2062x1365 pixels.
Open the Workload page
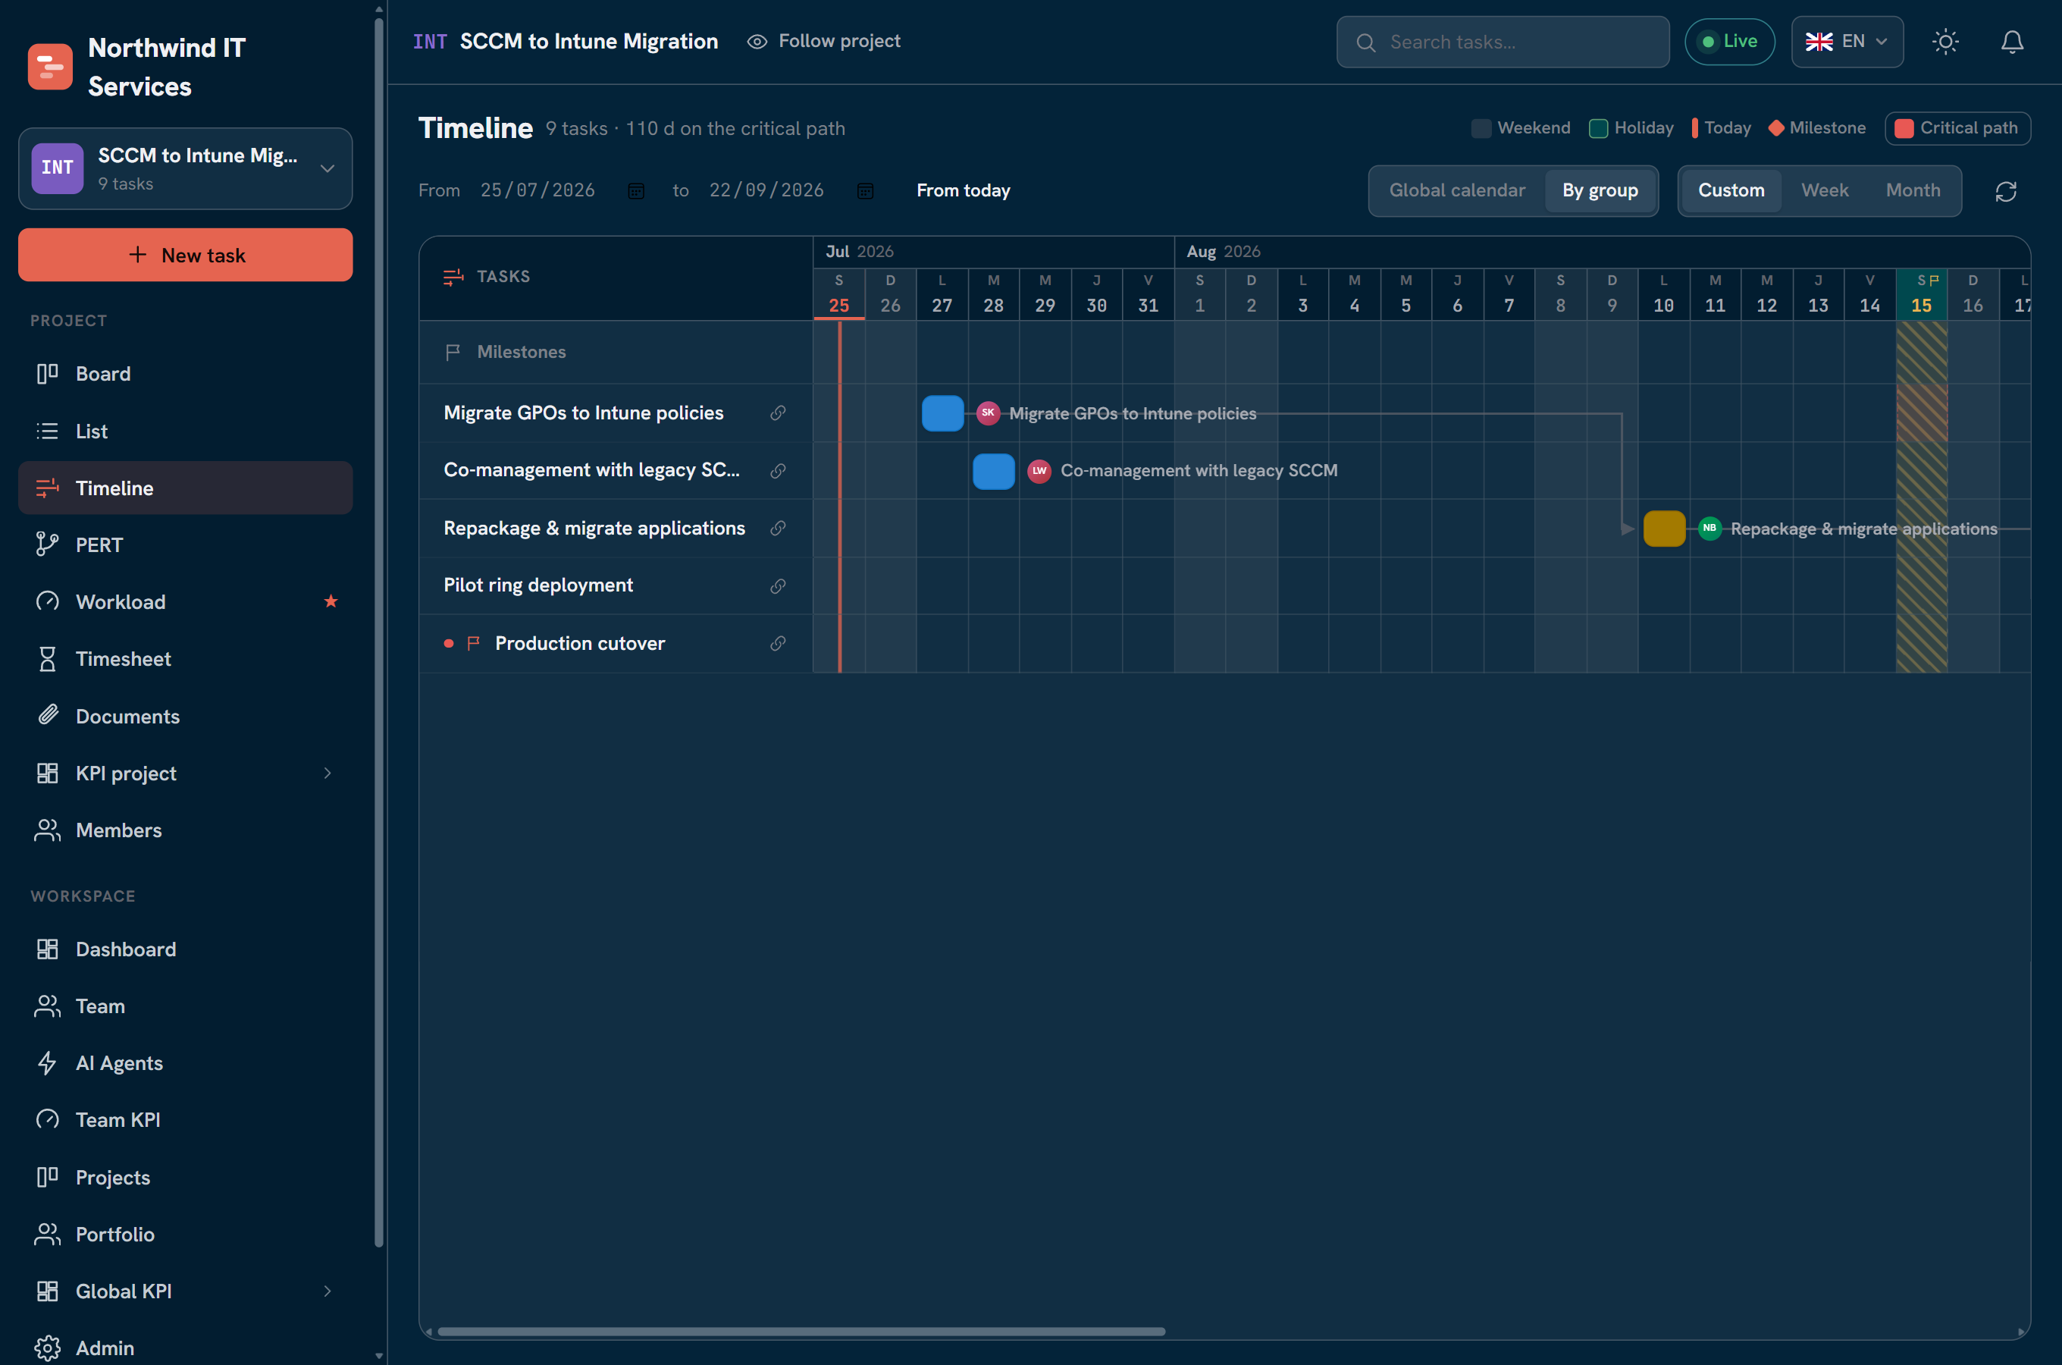coord(185,601)
